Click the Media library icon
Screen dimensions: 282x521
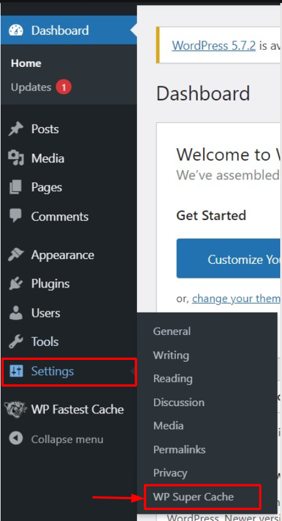(16, 158)
